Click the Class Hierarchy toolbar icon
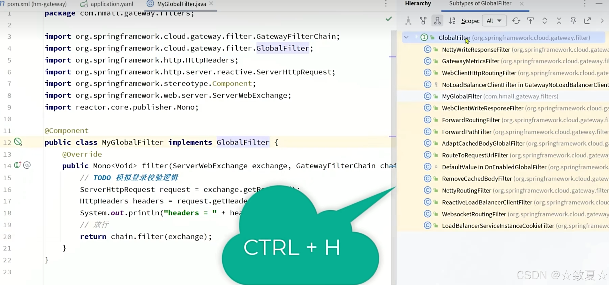The image size is (609, 285). [408, 21]
